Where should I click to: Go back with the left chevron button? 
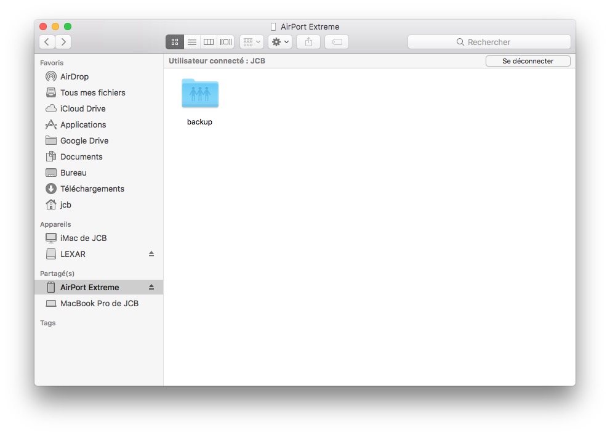click(47, 42)
